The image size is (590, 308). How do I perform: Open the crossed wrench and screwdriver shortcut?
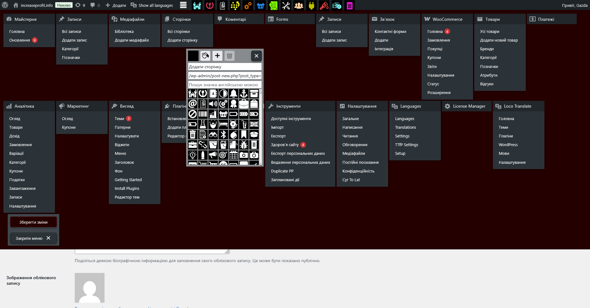click(286, 5)
